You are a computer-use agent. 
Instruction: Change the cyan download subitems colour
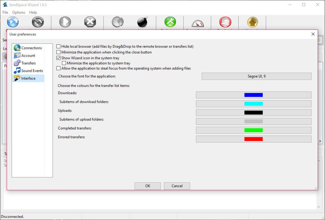point(254,104)
